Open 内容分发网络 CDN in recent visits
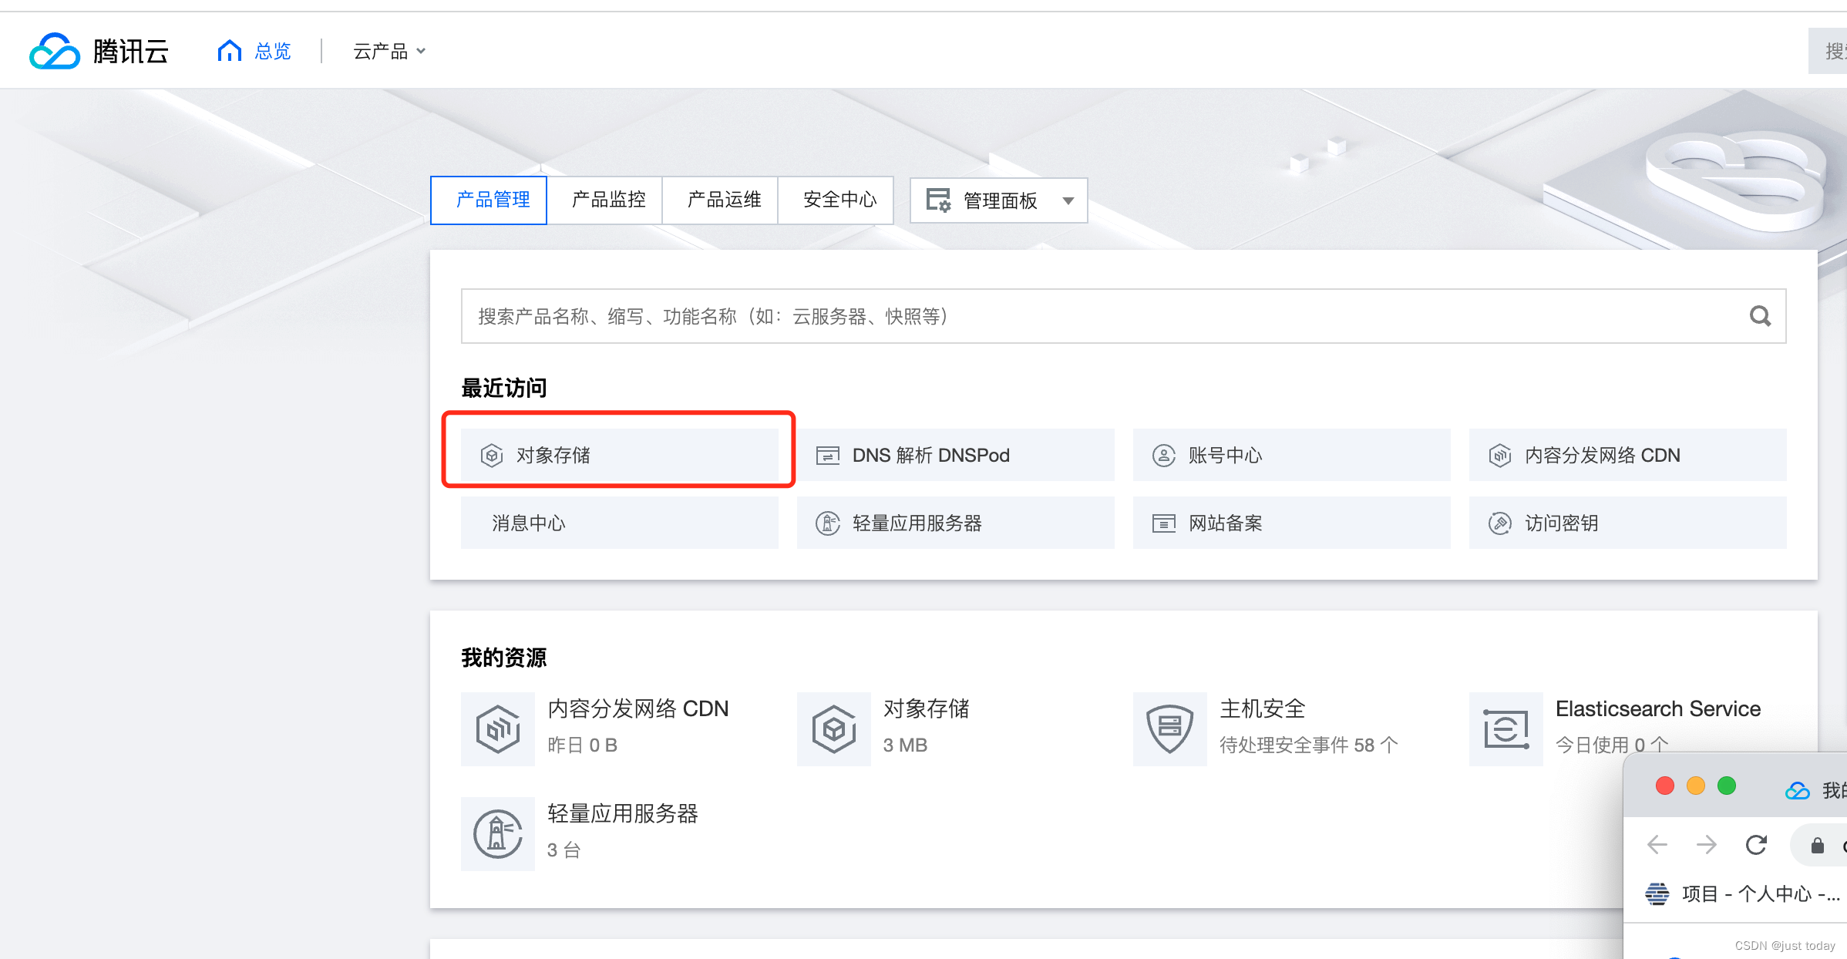 [1628, 455]
